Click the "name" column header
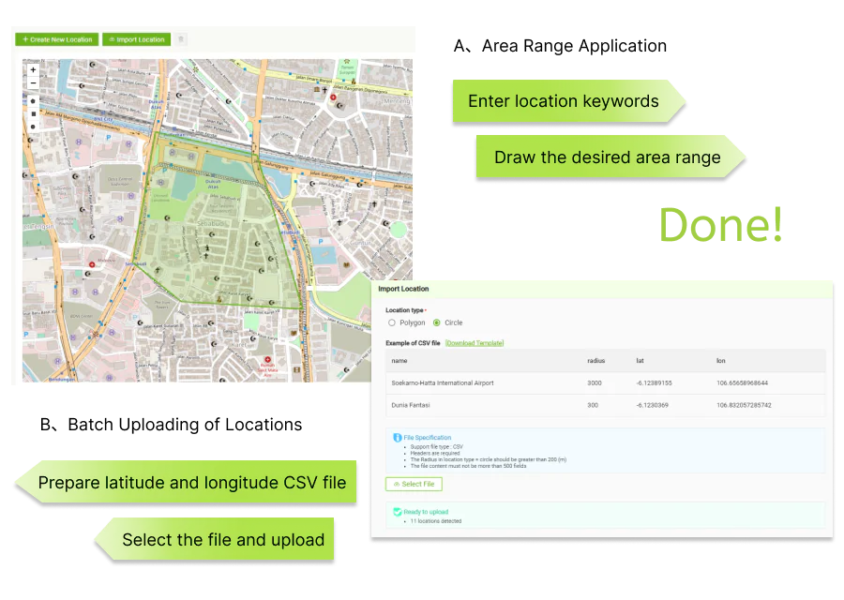This screenshot has height=600, width=844. tap(399, 361)
